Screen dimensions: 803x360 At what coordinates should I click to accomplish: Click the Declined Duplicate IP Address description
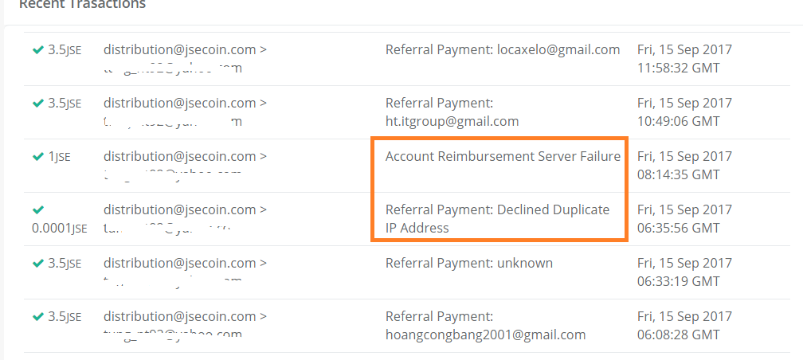pos(497,219)
